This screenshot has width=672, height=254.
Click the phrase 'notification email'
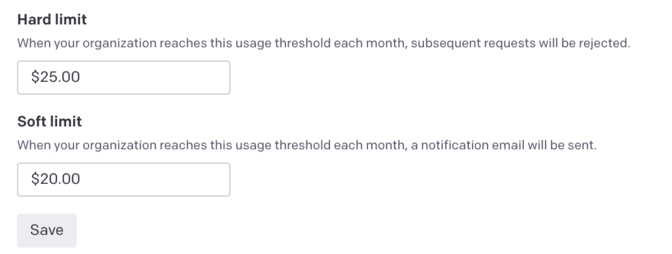pyautogui.click(x=472, y=145)
